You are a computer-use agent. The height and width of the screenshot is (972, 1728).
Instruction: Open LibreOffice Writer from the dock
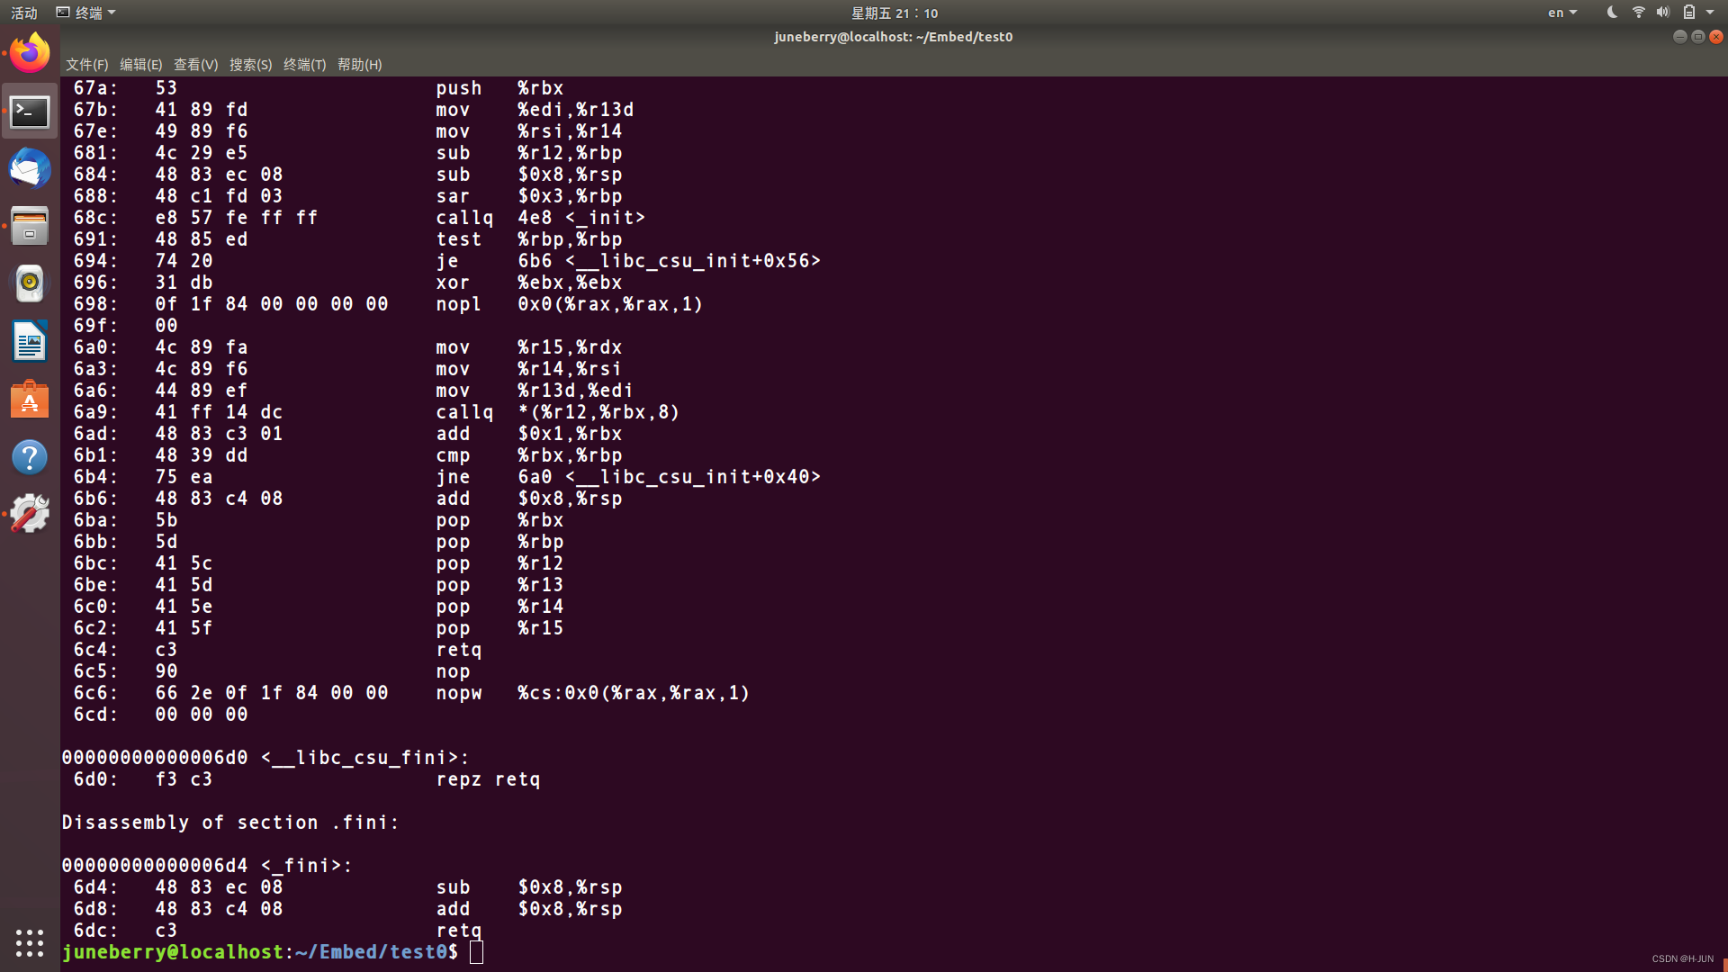(30, 342)
